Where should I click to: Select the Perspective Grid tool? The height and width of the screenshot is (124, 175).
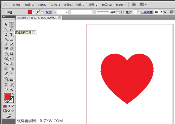click(12, 63)
